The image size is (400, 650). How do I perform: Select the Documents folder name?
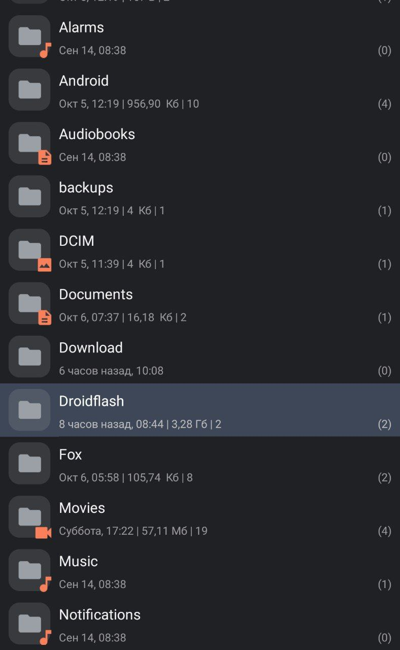pos(95,295)
